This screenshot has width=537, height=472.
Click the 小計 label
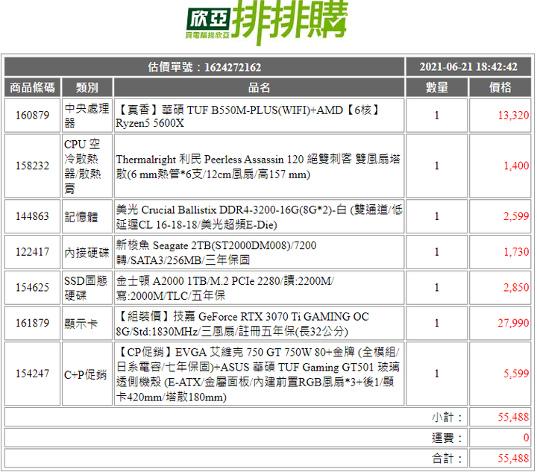(x=447, y=418)
